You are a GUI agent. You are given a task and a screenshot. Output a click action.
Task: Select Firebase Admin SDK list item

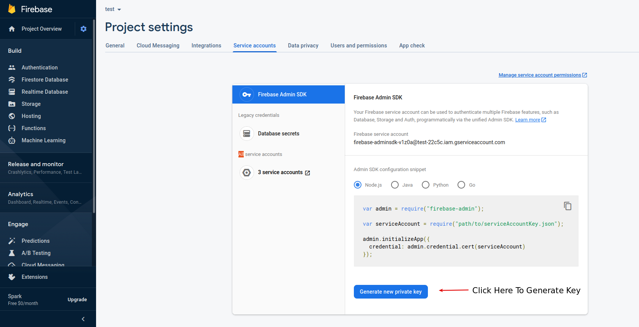point(289,94)
